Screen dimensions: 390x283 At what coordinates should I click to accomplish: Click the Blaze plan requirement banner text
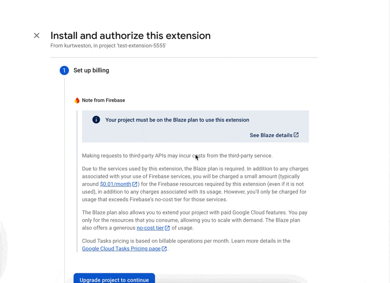coord(177,120)
